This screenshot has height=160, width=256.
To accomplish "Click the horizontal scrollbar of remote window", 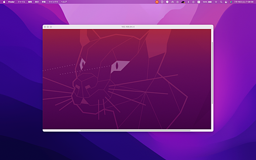I will 135,131.
